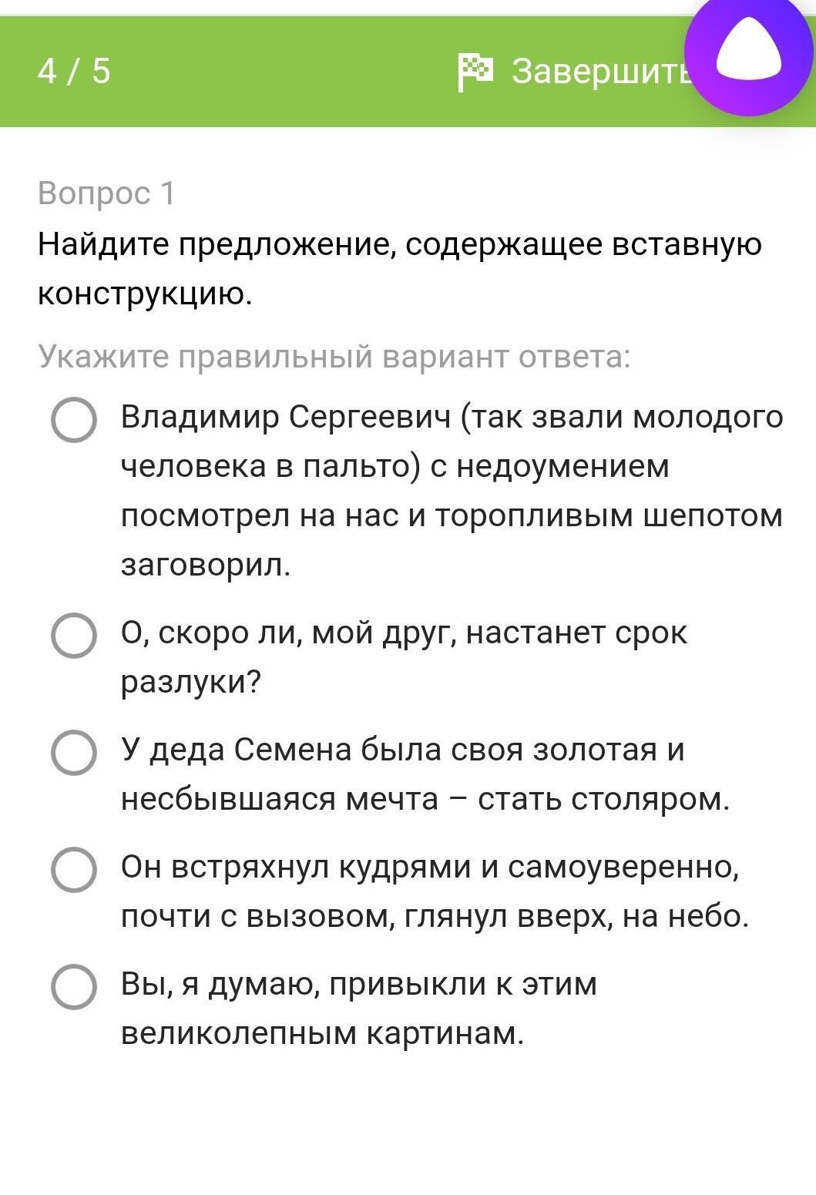Click the word 'конструкцию' in the question

coord(145,294)
